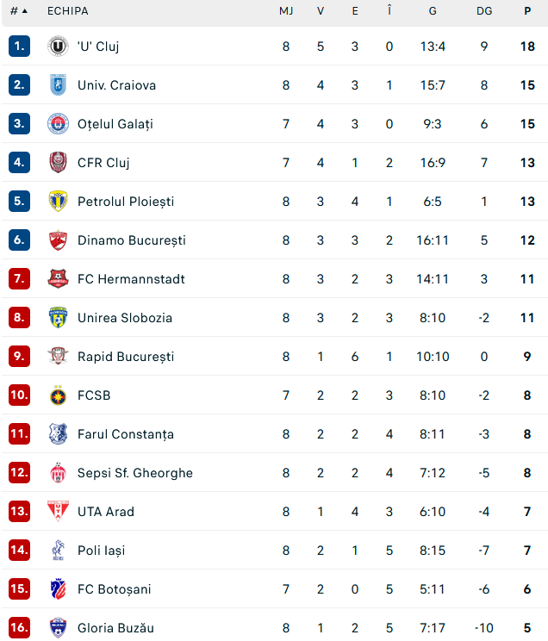Sort standings by the P points column
548x641 pixels.
(527, 11)
